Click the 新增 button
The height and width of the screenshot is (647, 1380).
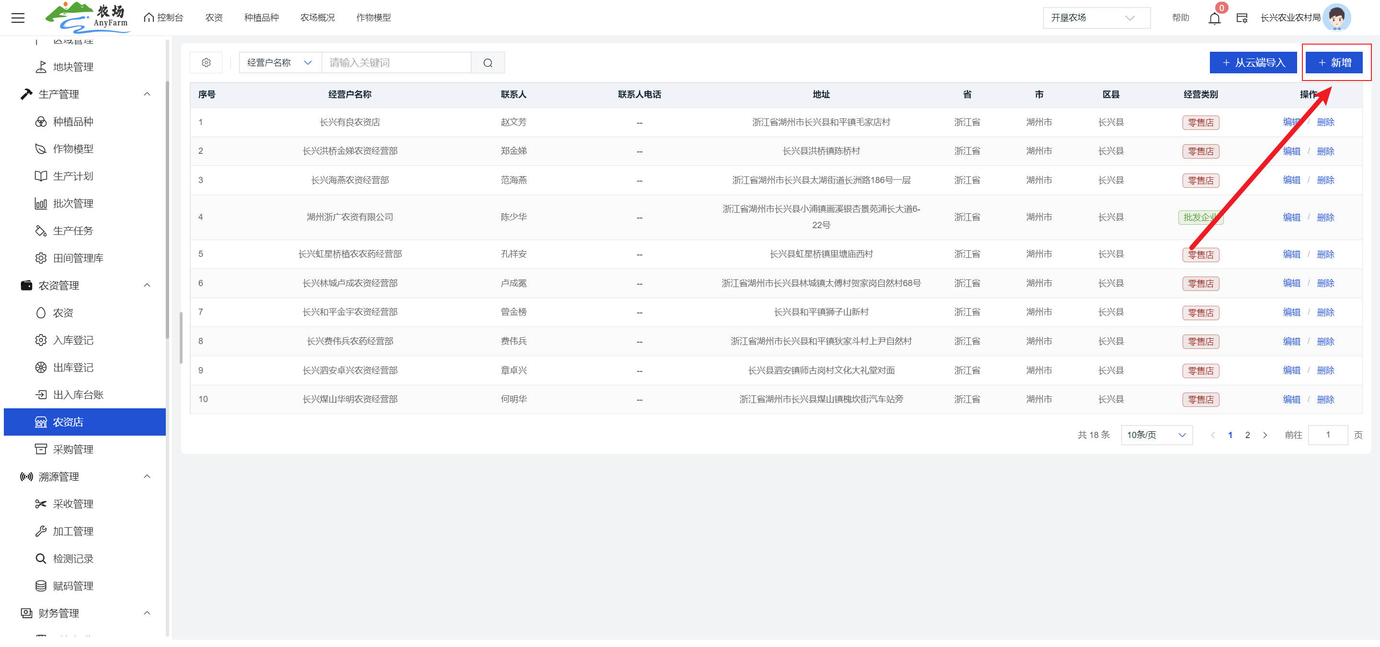click(x=1334, y=63)
